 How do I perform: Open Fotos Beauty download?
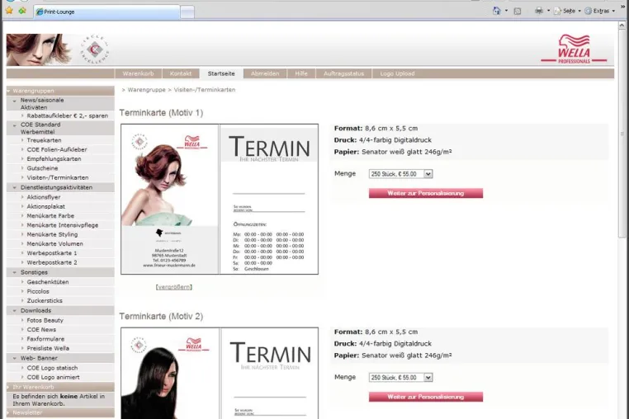(45, 320)
